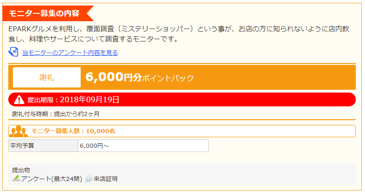Image resolution: width=365 pixels, height=192 pixels.
Task: Click the 6,000円分ポイントバック reward text
Action: (x=140, y=77)
